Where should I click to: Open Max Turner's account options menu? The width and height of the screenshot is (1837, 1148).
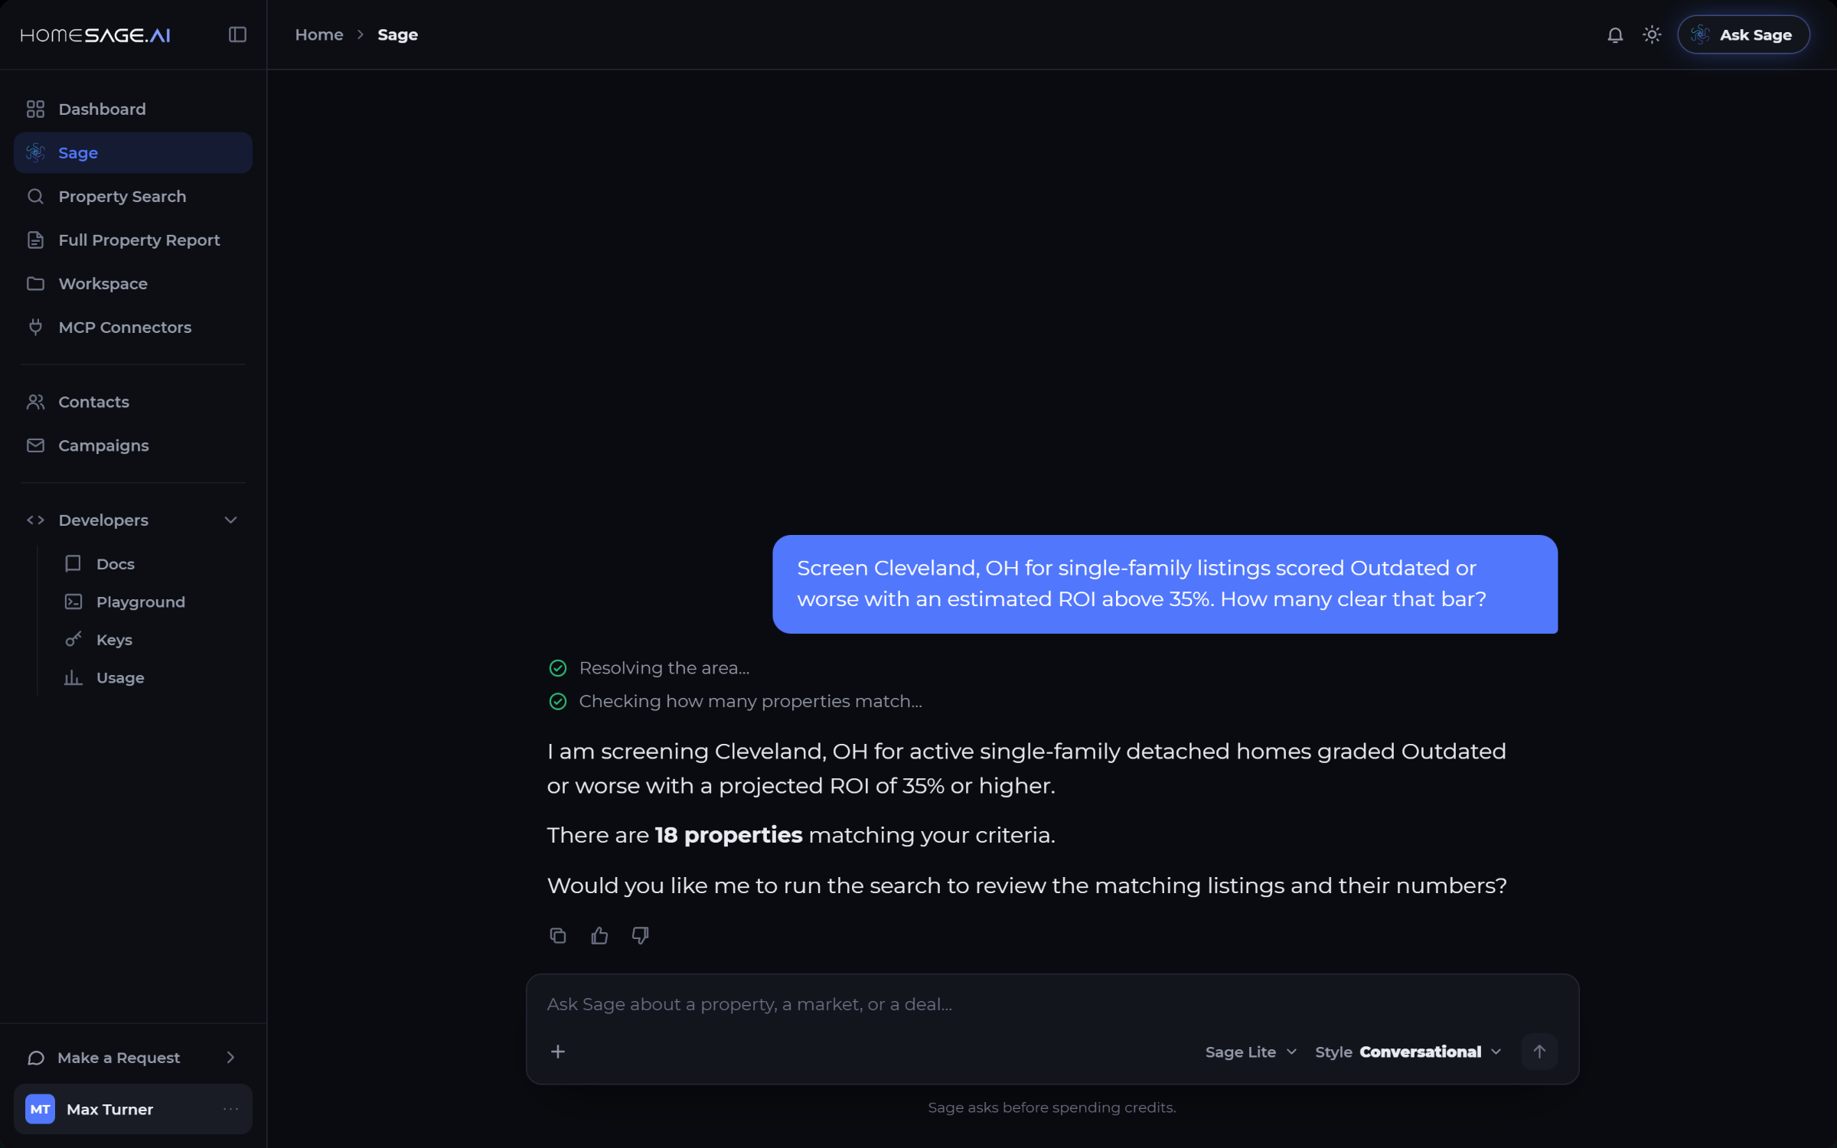(x=230, y=1109)
